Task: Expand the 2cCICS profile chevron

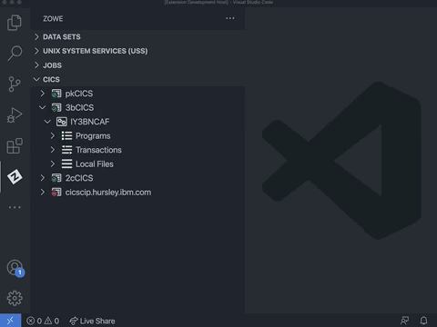Action: click(x=43, y=178)
